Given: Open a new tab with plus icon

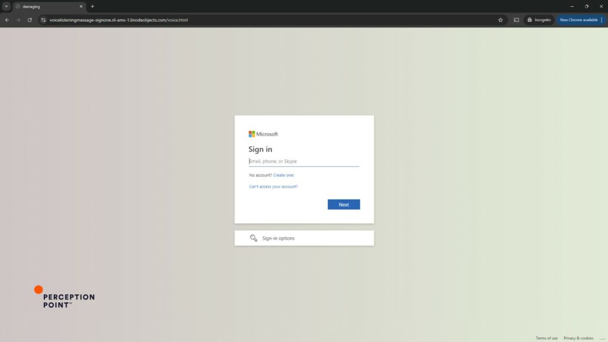Looking at the screenshot, I should tap(93, 7).
